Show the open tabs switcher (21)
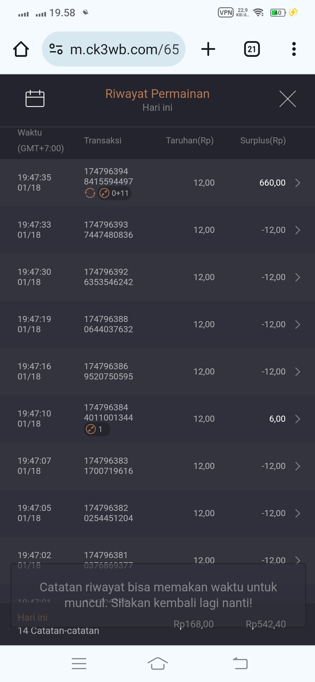315x682 pixels. click(252, 49)
